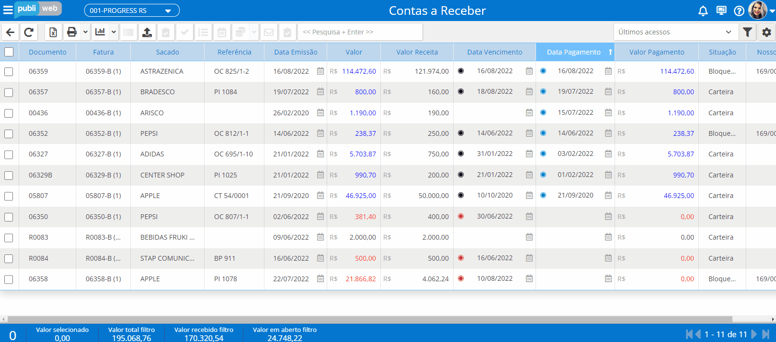Toggle the select-all header checkbox
The width and height of the screenshot is (776, 342).
pyautogui.click(x=9, y=52)
